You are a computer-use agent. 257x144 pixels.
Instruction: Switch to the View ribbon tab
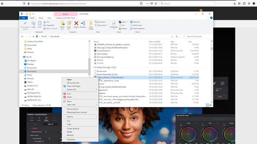(49, 18)
